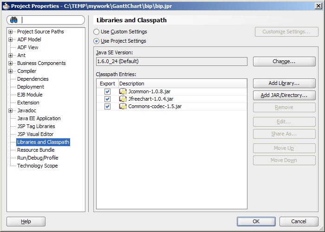The image size is (325, 232).
Task: Click the Commons-codec-1.5.jar library icon
Action: pos(123,106)
